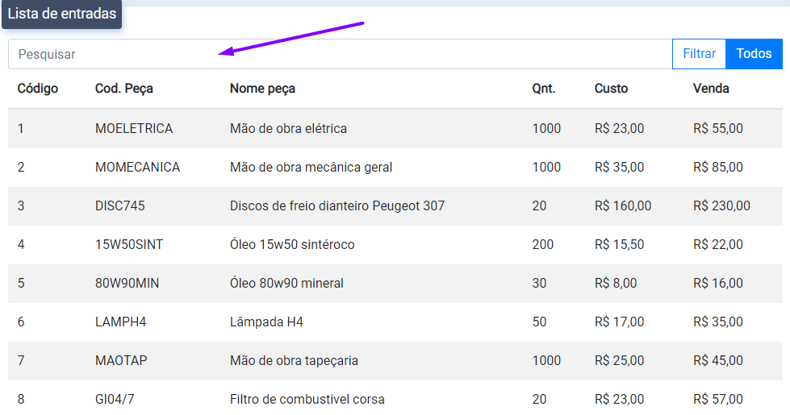Click the Venda column header

click(x=711, y=89)
